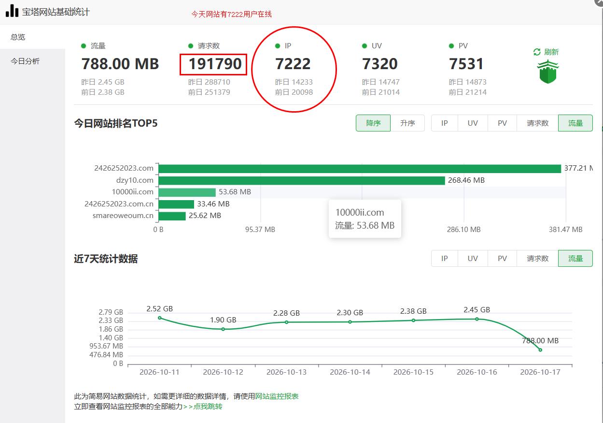The width and height of the screenshot is (603, 423).
Task: Show TOP5 ranking by IP
Action: (445, 123)
